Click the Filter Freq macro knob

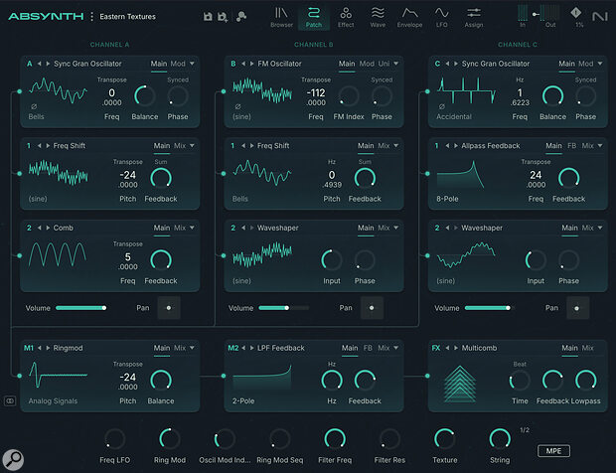click(335, 439)
